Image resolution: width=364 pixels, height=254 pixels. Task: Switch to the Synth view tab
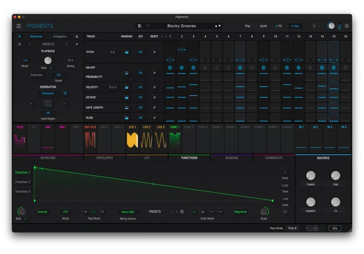coord(263,26)
